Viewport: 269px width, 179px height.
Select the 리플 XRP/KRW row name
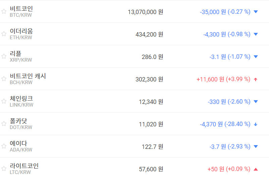(16, 54)
